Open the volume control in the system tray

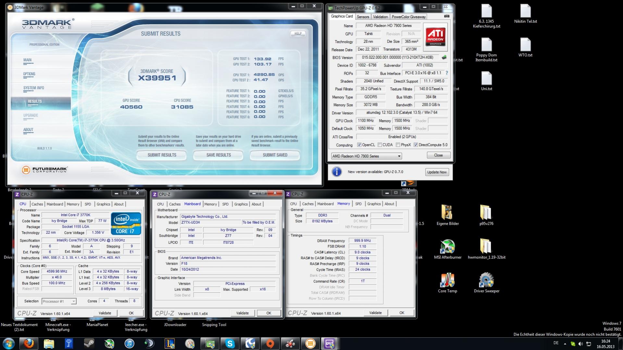581,344
